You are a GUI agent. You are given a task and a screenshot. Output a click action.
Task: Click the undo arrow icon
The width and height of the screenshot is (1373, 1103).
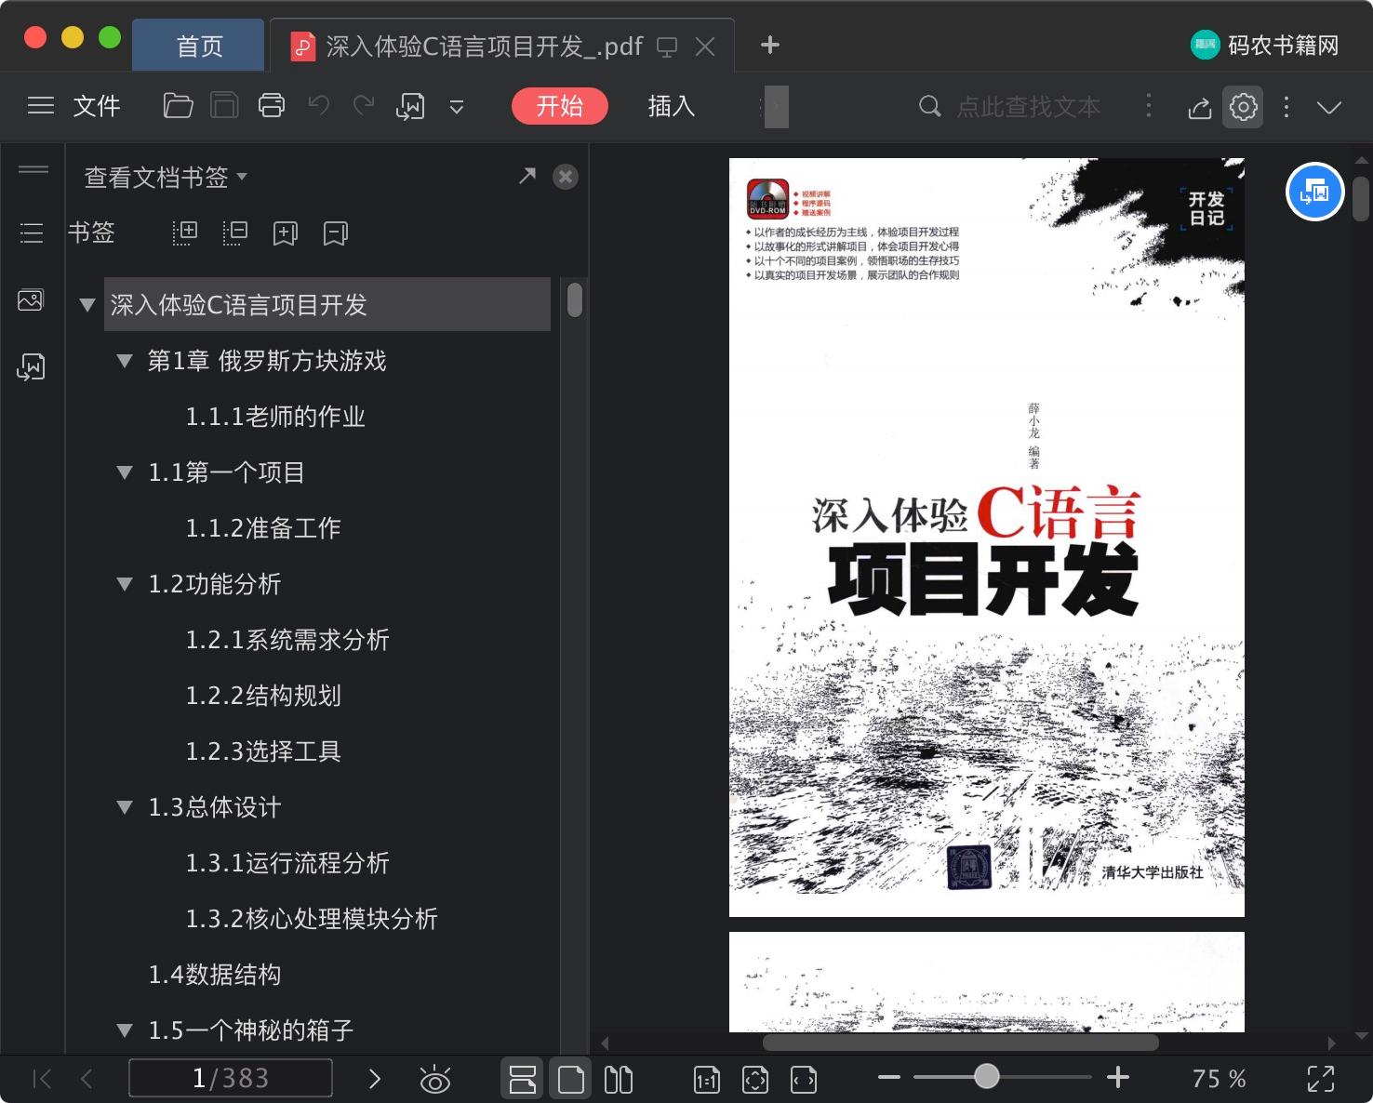319,105
